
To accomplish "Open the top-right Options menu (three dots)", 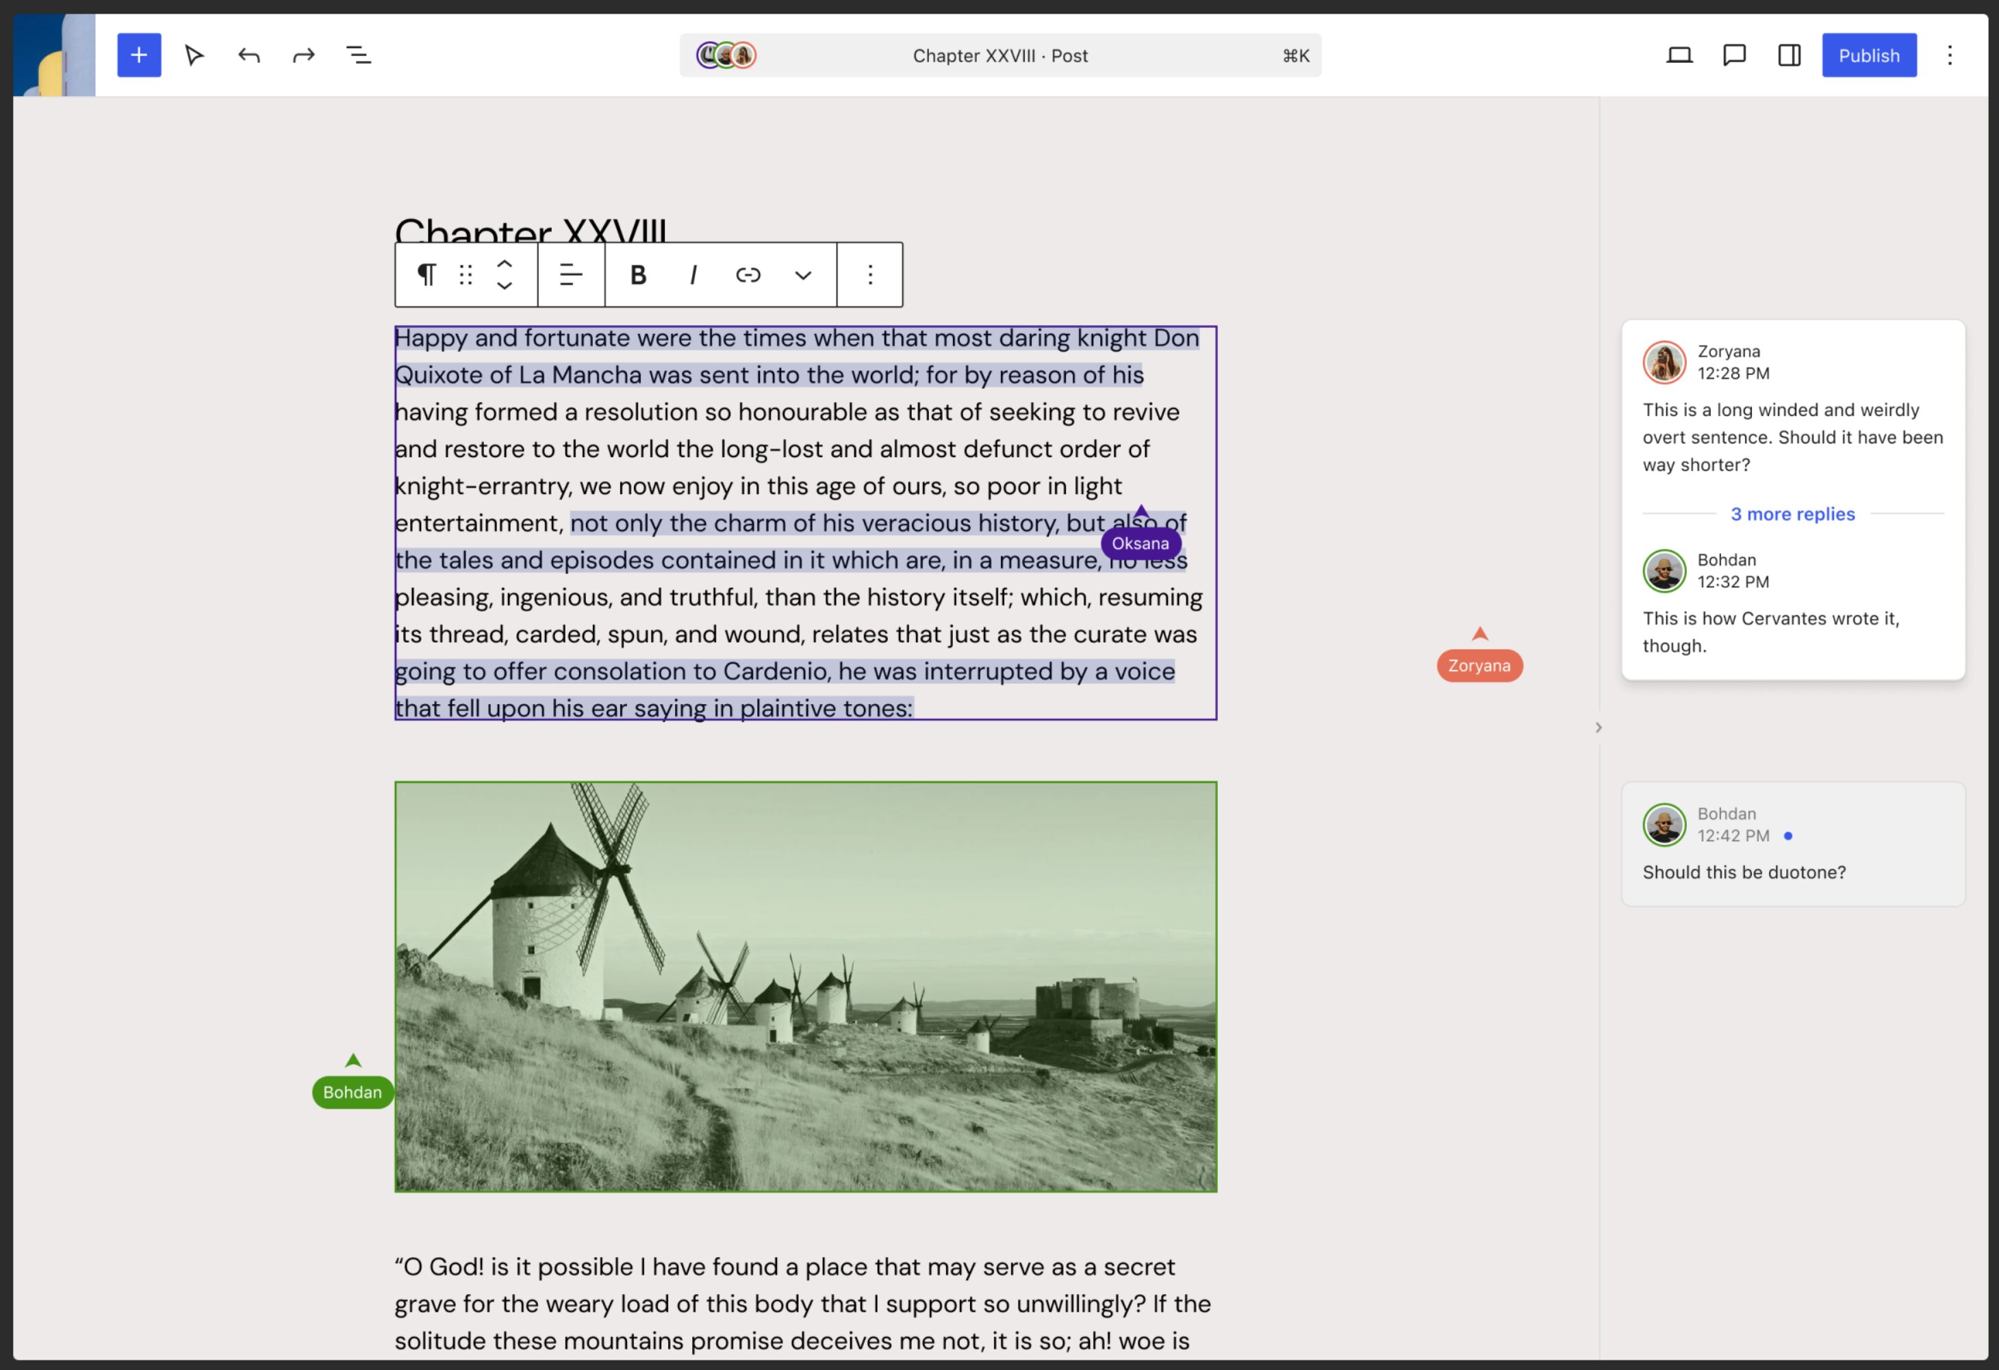I will pos(1950,55).
